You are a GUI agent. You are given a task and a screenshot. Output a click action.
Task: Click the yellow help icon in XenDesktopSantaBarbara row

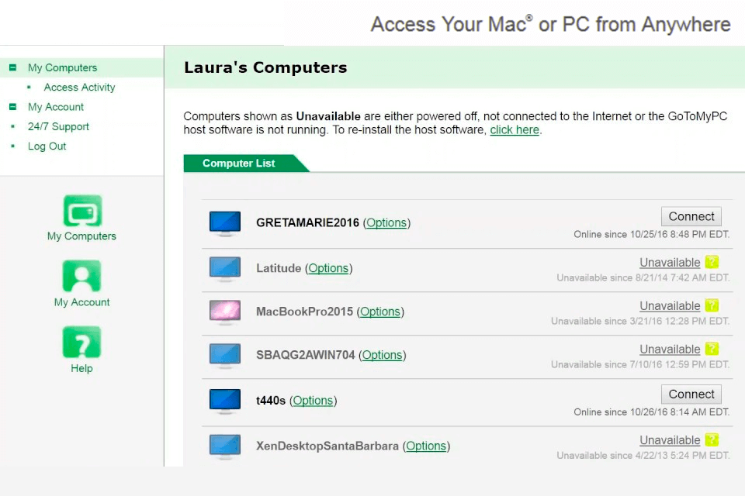click(712, 440)
